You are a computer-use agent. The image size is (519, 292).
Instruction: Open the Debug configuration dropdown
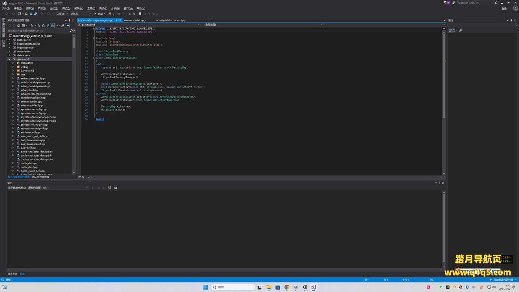62,14
